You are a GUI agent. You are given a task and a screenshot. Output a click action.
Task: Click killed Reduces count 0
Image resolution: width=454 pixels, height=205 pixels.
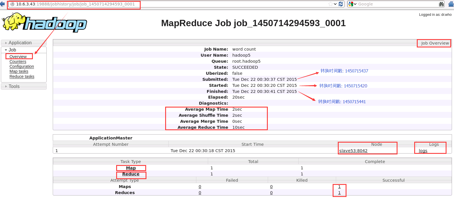pos(272,193)
